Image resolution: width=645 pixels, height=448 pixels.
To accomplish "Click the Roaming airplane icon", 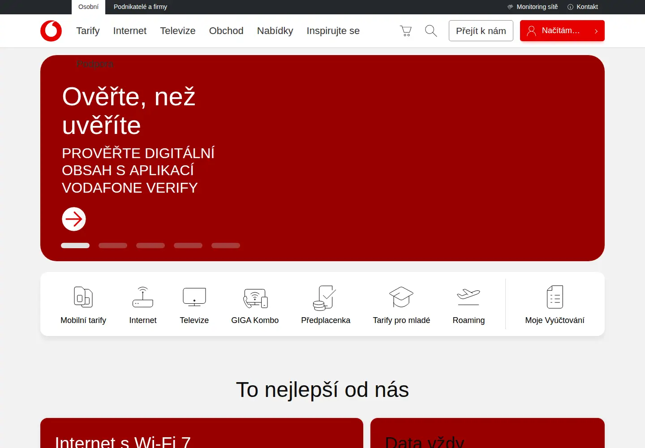I will tap(469, 297).
